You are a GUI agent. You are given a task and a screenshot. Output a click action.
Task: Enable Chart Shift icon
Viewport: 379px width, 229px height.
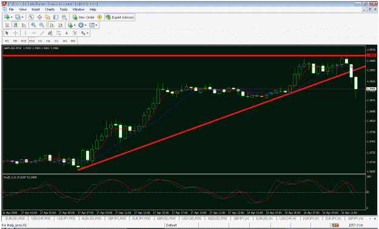pos(60,25)
